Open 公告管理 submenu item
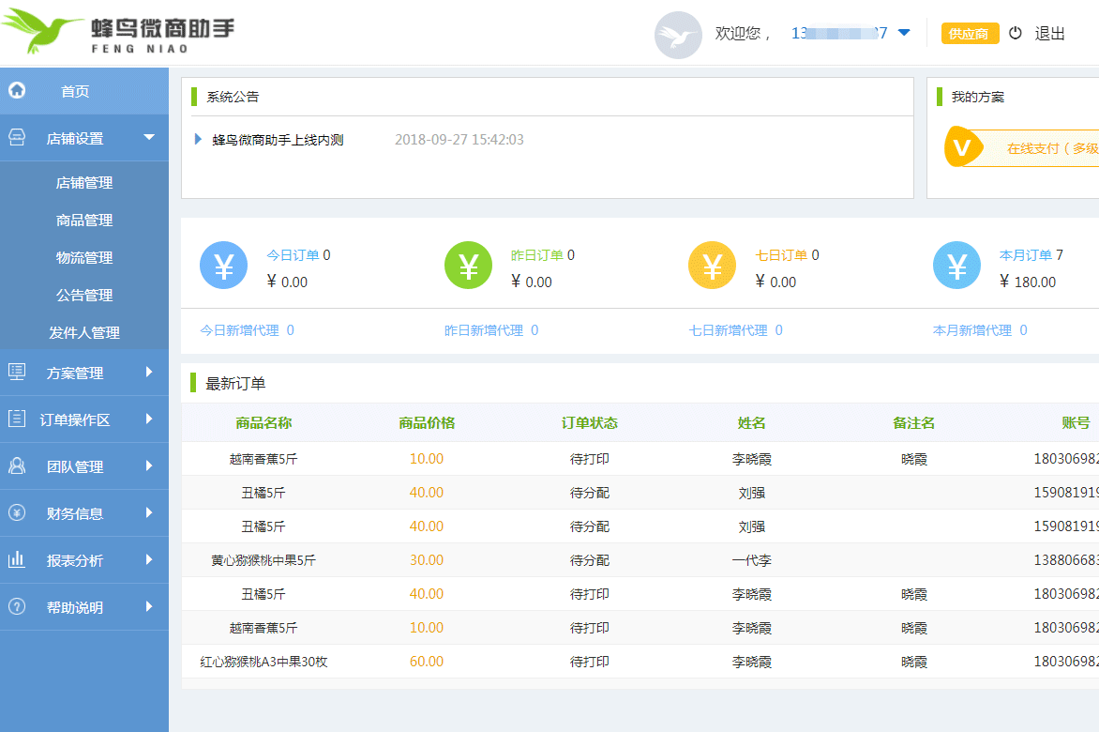The height and width of the screenshot is (732, 1099). [84, 296]
